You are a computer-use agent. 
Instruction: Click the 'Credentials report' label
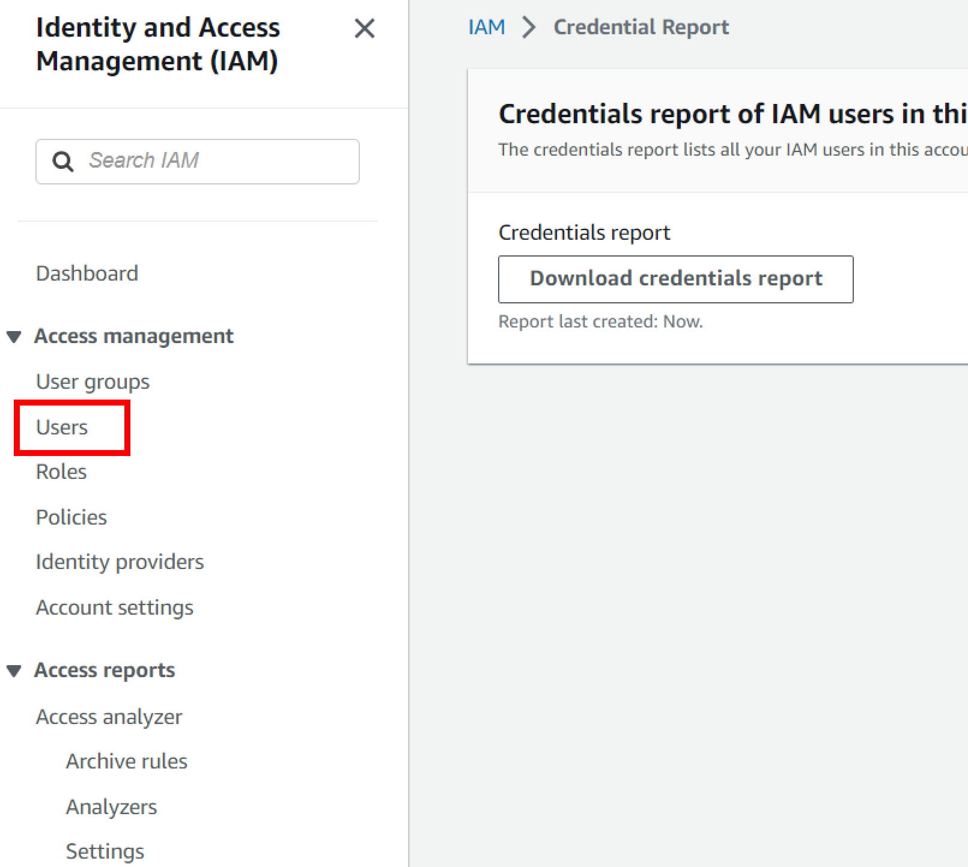(585, 233)
